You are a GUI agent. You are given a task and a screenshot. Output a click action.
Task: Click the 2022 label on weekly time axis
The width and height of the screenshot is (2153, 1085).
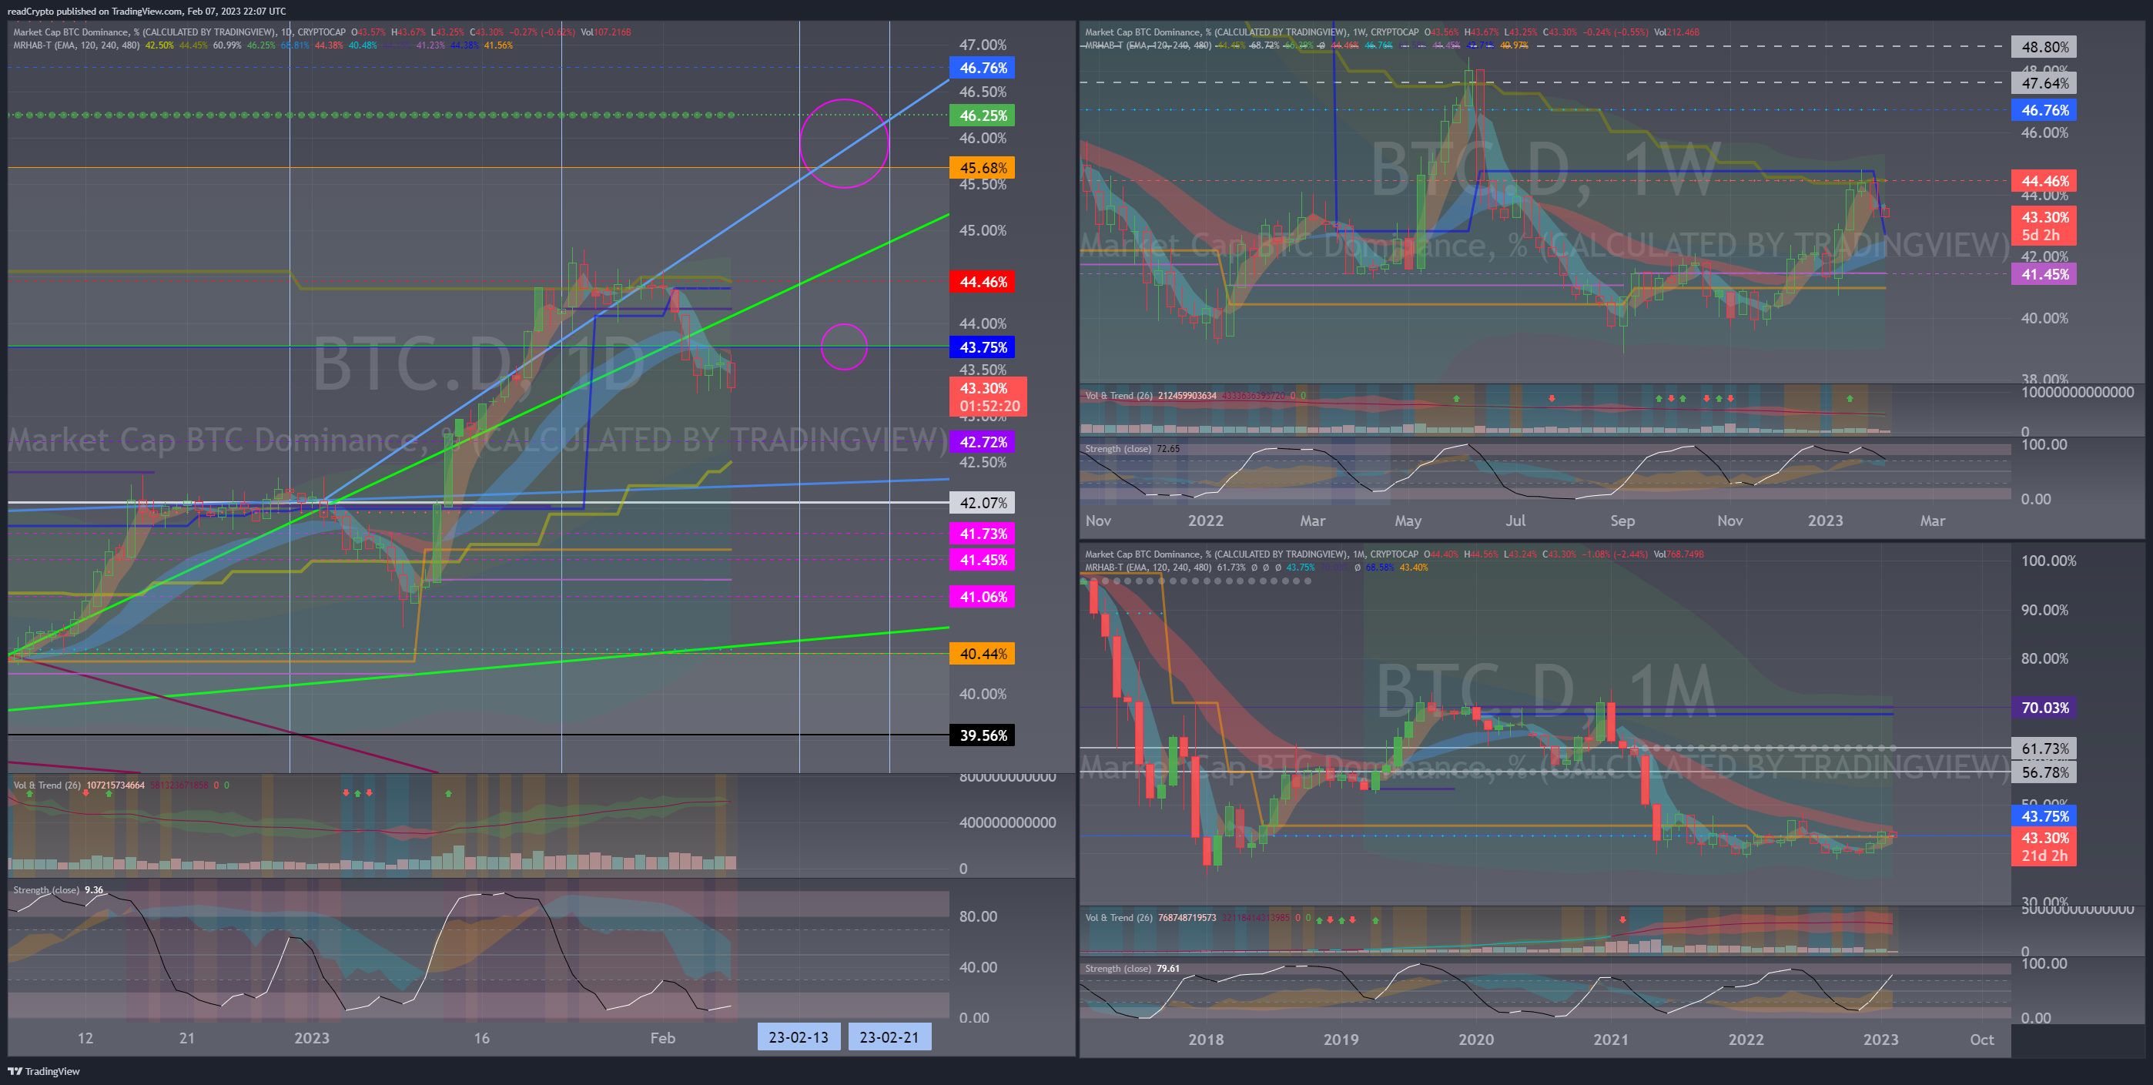tap(1205, 521)
